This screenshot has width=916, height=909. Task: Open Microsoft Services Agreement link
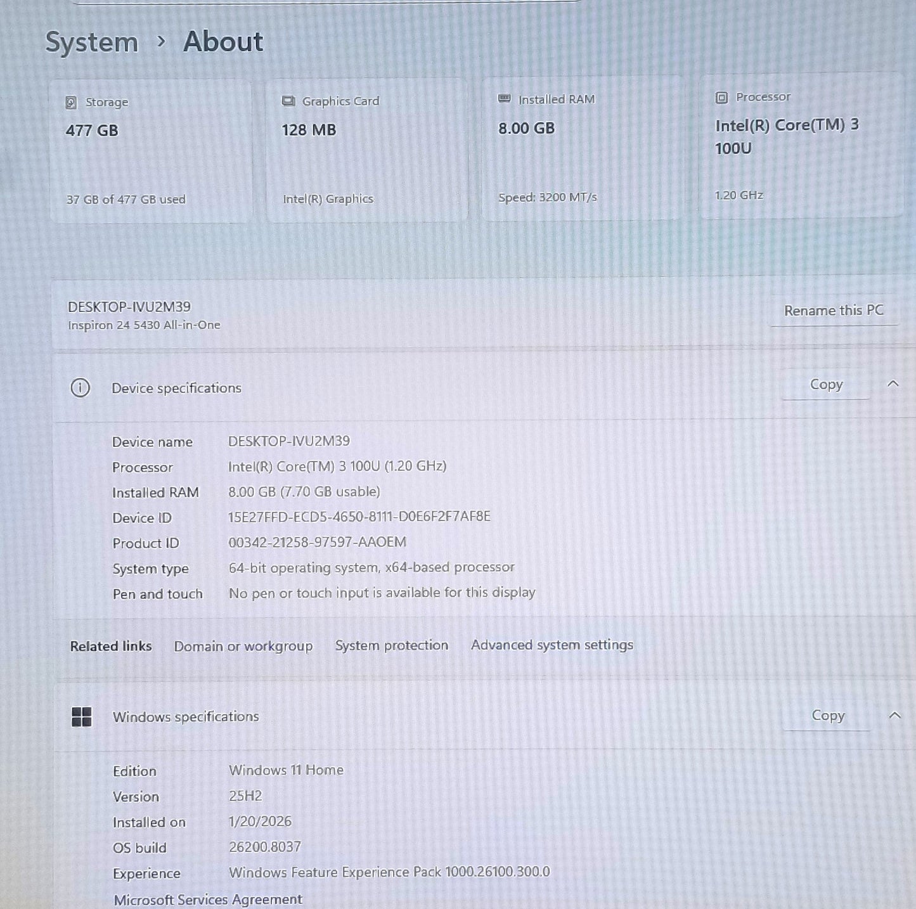point(208,899)
